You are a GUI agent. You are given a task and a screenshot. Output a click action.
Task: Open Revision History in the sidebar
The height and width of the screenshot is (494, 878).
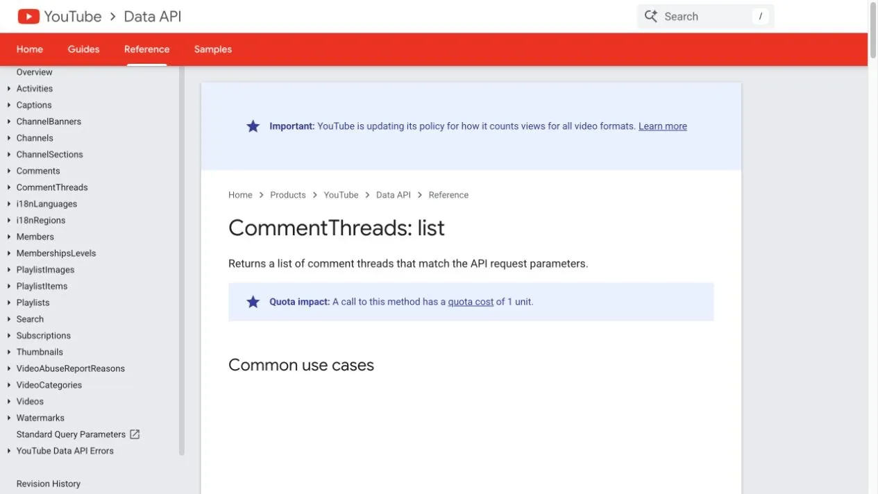[x=49, y=484]
